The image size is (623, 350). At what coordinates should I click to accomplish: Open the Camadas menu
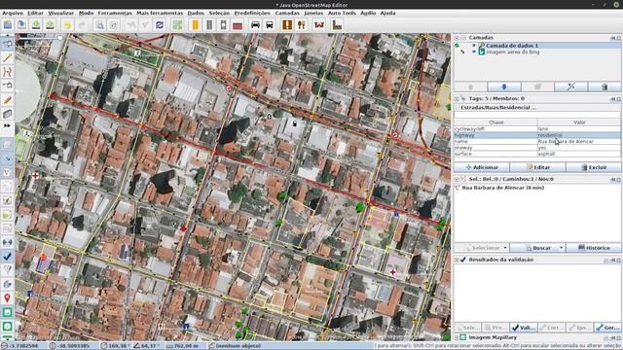[287, 13]
